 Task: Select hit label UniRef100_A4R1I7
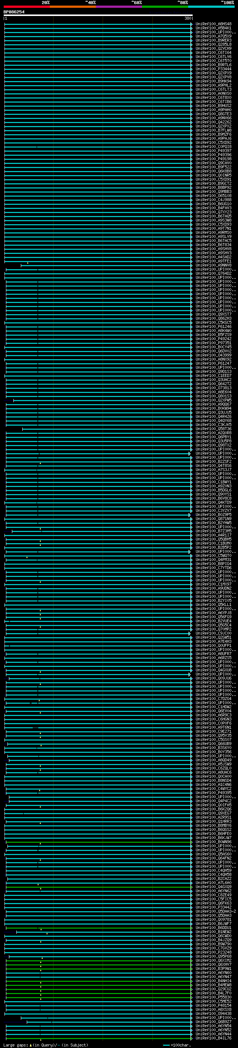pos(213,535)
